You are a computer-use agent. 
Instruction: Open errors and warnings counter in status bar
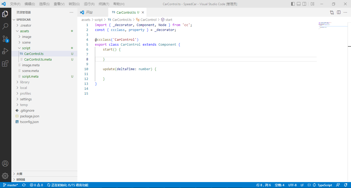36,185
